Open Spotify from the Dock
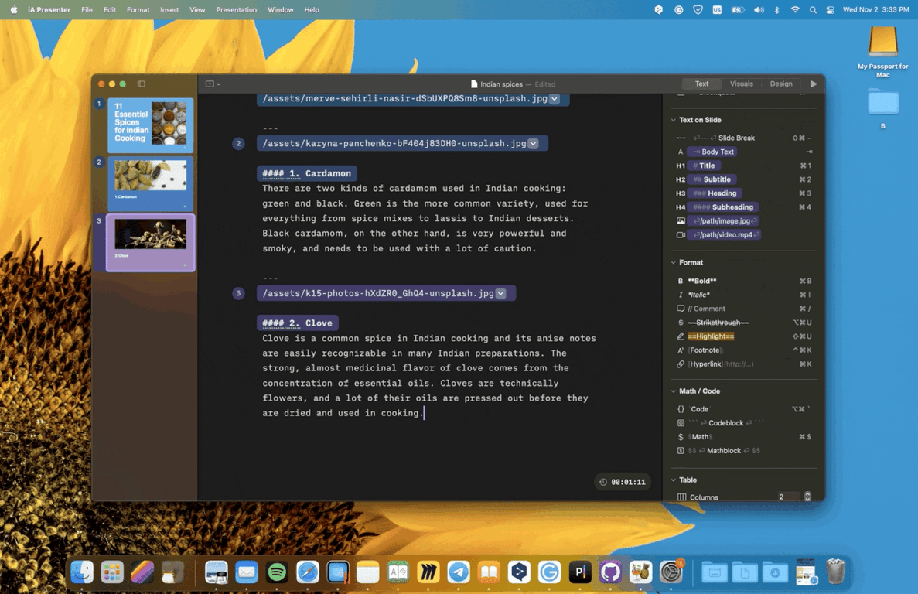918x594 pixels. point(277,572)
